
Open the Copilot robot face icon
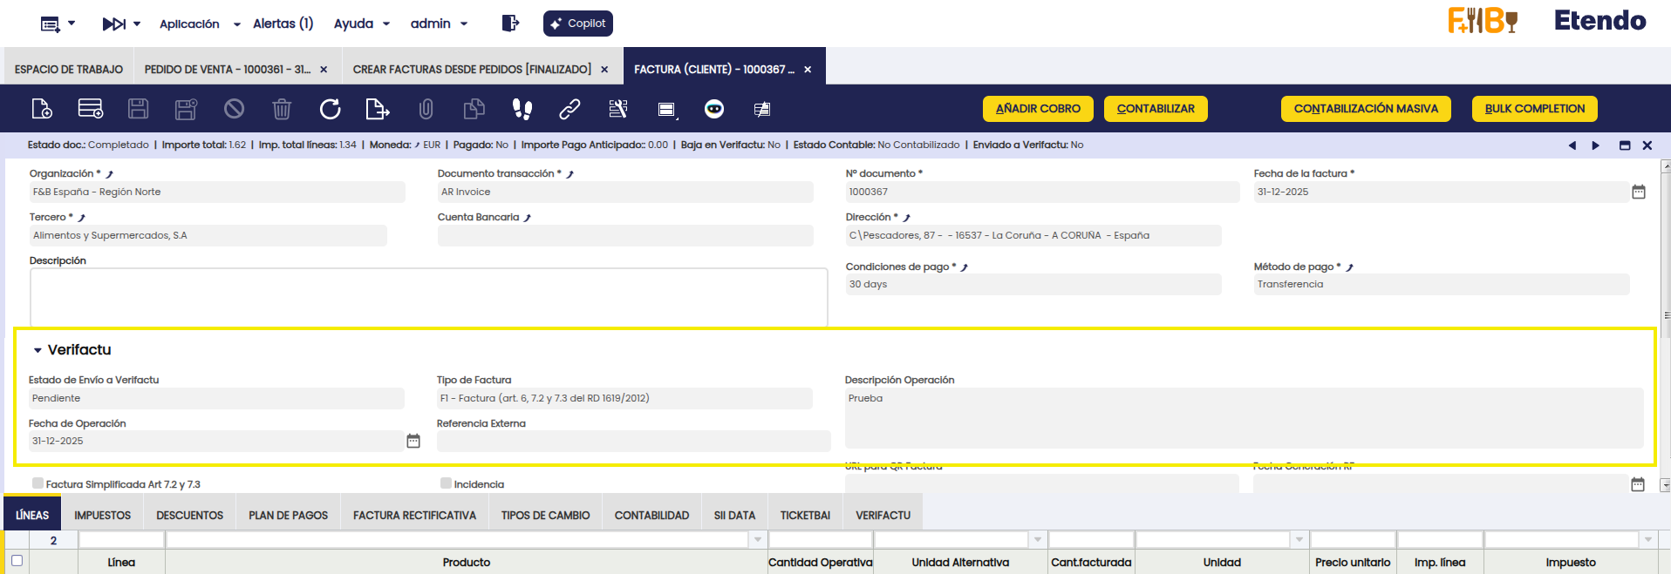tap(713, 109)
